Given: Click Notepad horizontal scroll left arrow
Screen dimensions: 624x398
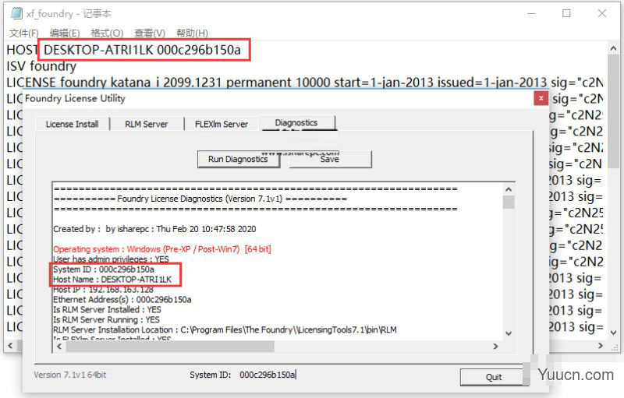Looking at the screenshot, I should coord(10,346).
